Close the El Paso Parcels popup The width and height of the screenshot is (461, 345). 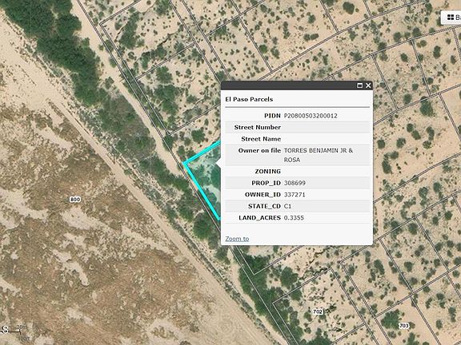[368, 85]
